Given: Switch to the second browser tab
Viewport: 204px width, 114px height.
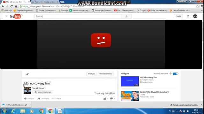Looking at the screenshot, I should click(45, 2).
